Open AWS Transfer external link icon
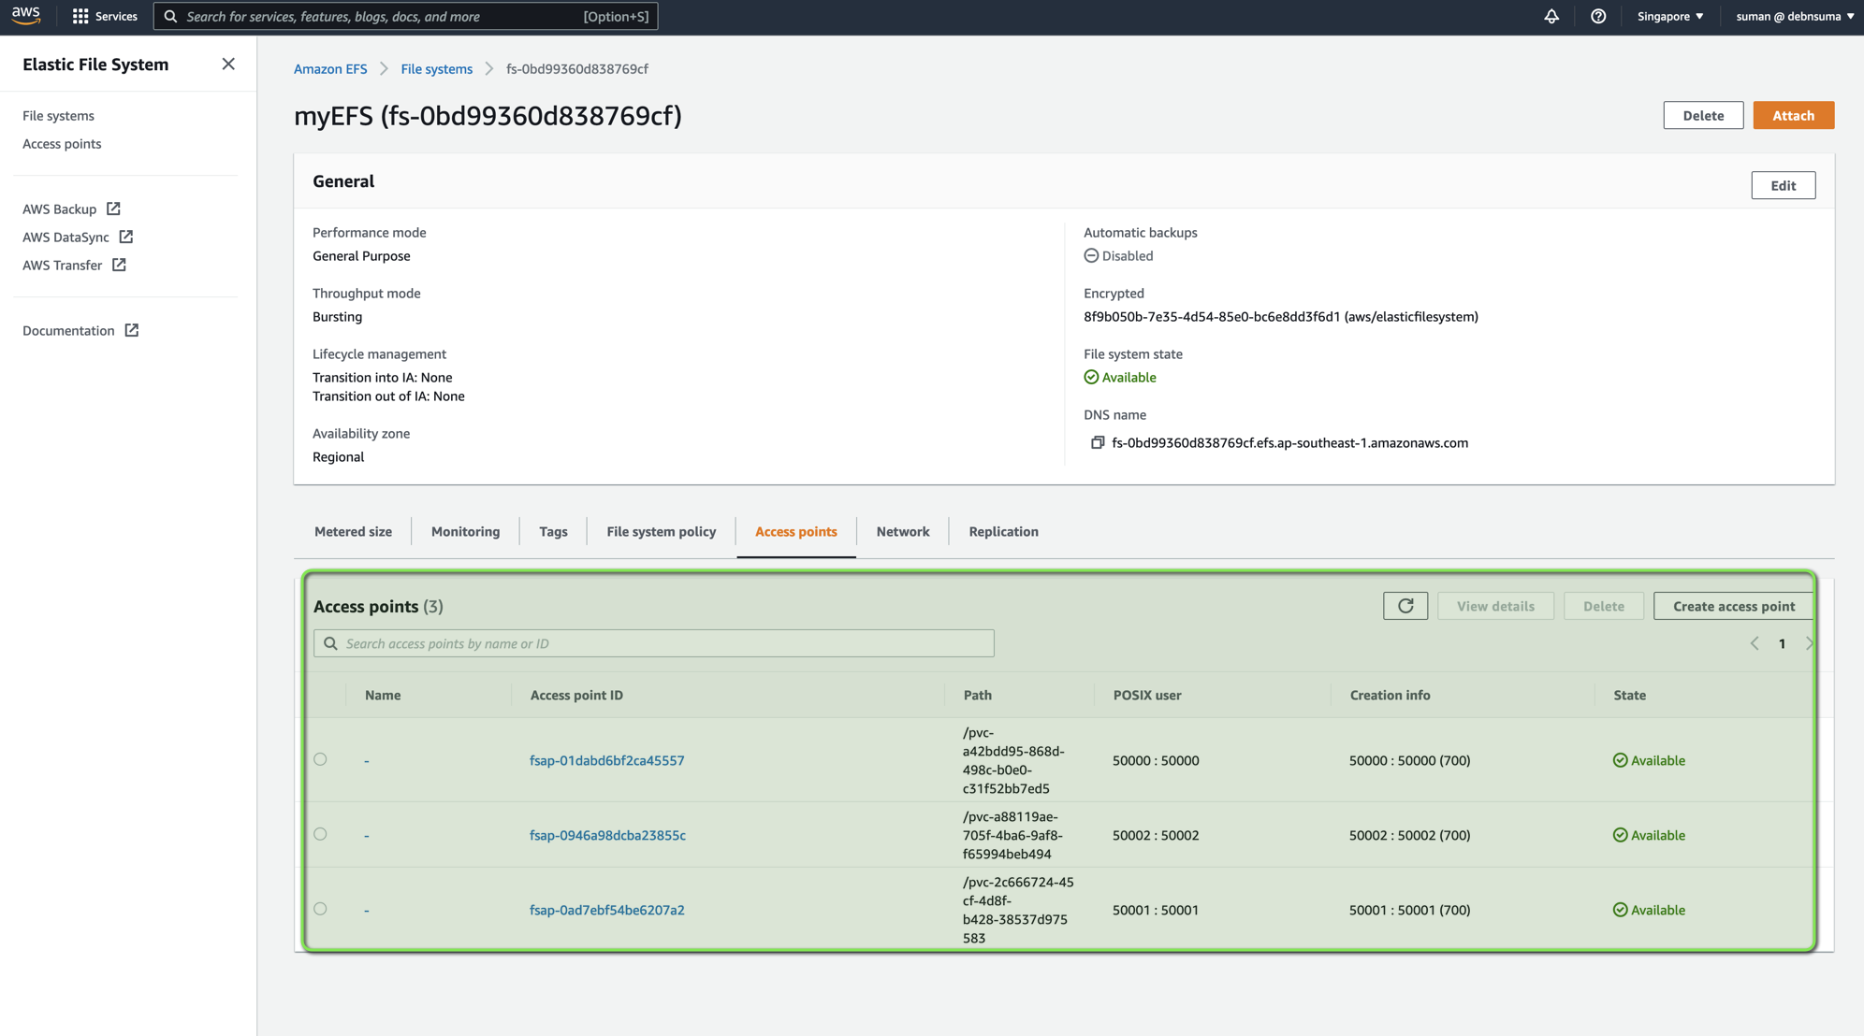1864x1036 pixels. pyautogui.click(x=119, y=265)
